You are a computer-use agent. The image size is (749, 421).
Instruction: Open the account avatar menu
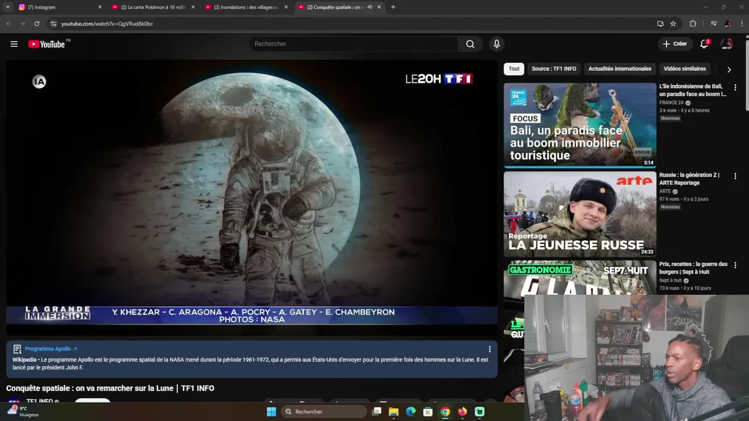tap(727, 44)
